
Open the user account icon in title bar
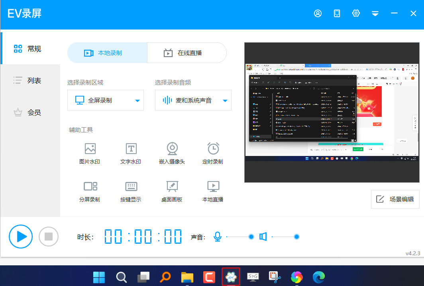(x=318, y=13)
